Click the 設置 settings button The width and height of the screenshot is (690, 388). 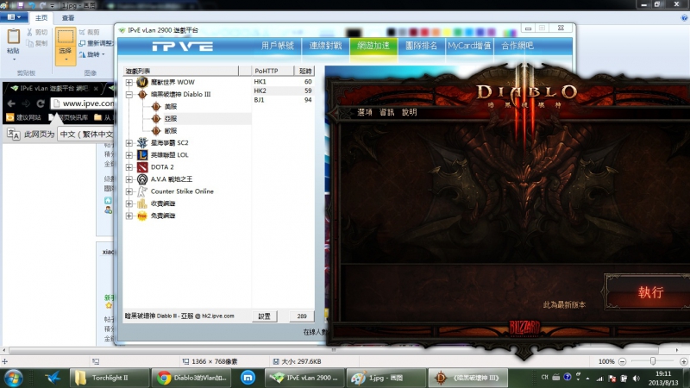point(265,316)
